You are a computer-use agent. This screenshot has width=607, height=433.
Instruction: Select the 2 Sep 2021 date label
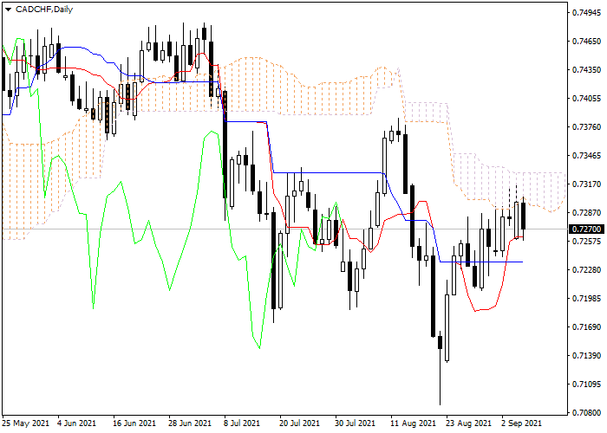point(521,423)
